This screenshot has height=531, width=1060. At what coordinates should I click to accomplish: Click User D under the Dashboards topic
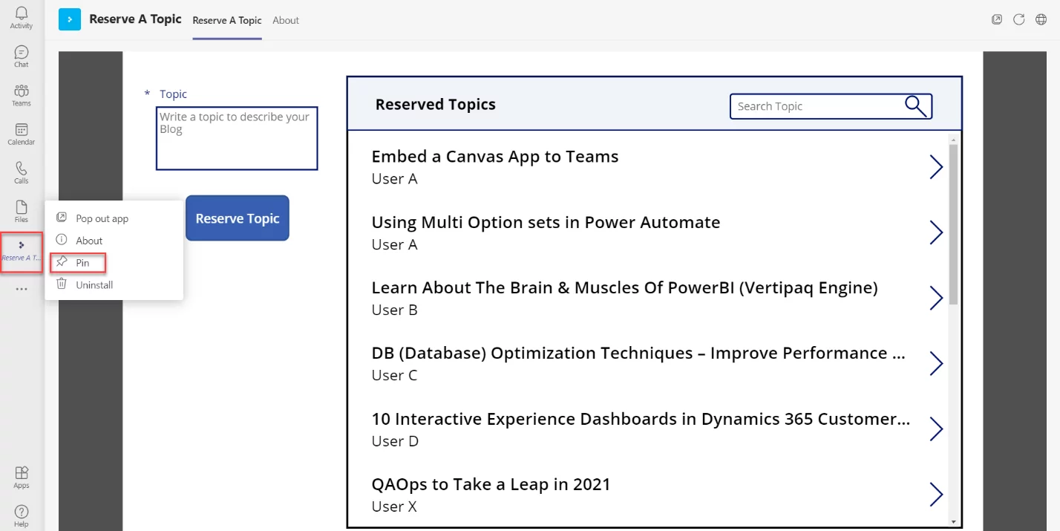[x=395, y=442]
